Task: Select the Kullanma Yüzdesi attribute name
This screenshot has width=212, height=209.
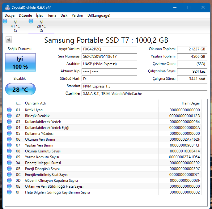Action: (x=39, y=134)
